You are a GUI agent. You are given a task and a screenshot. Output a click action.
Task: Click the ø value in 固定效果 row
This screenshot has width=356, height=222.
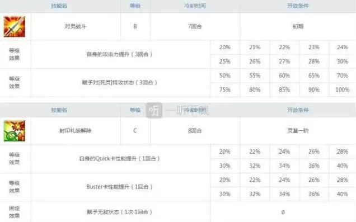(x=283, y=212)
